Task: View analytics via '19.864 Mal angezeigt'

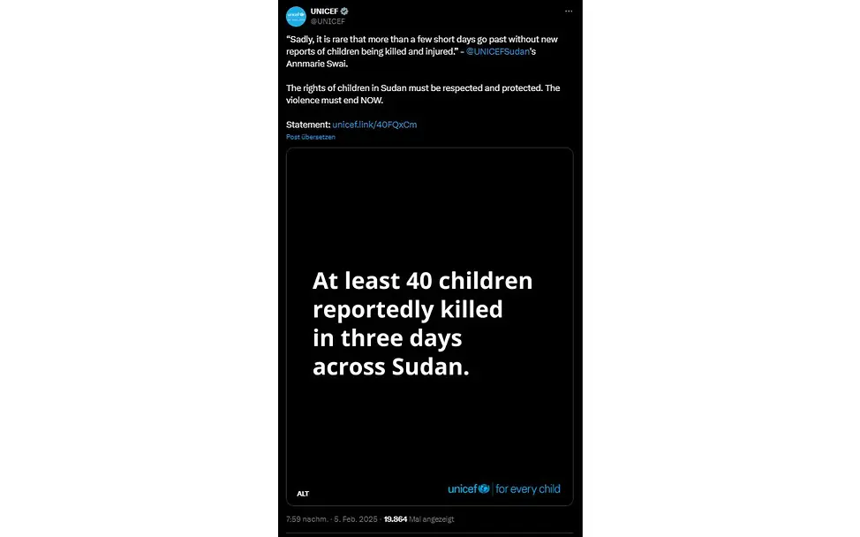Action: (x=417, y=519)
